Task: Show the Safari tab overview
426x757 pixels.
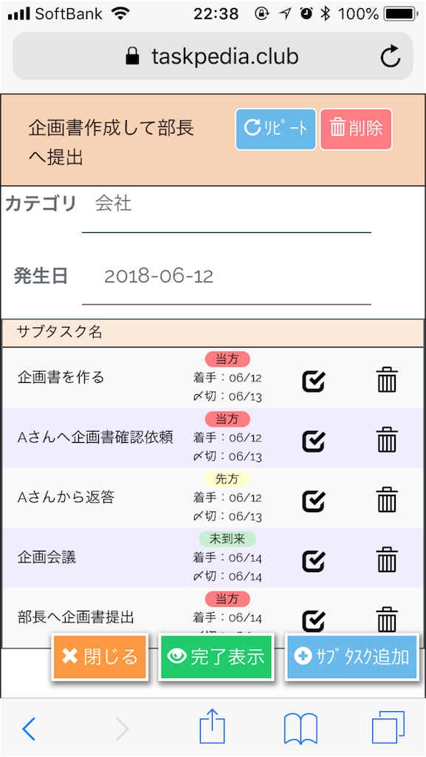Action: [388, 729]
